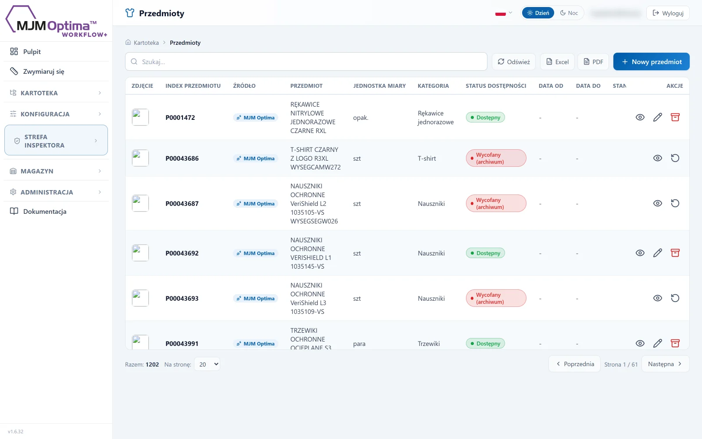702x439 pixels.
Task: Edit item P0001472 with pencil icon
Action: pos(658,117)
